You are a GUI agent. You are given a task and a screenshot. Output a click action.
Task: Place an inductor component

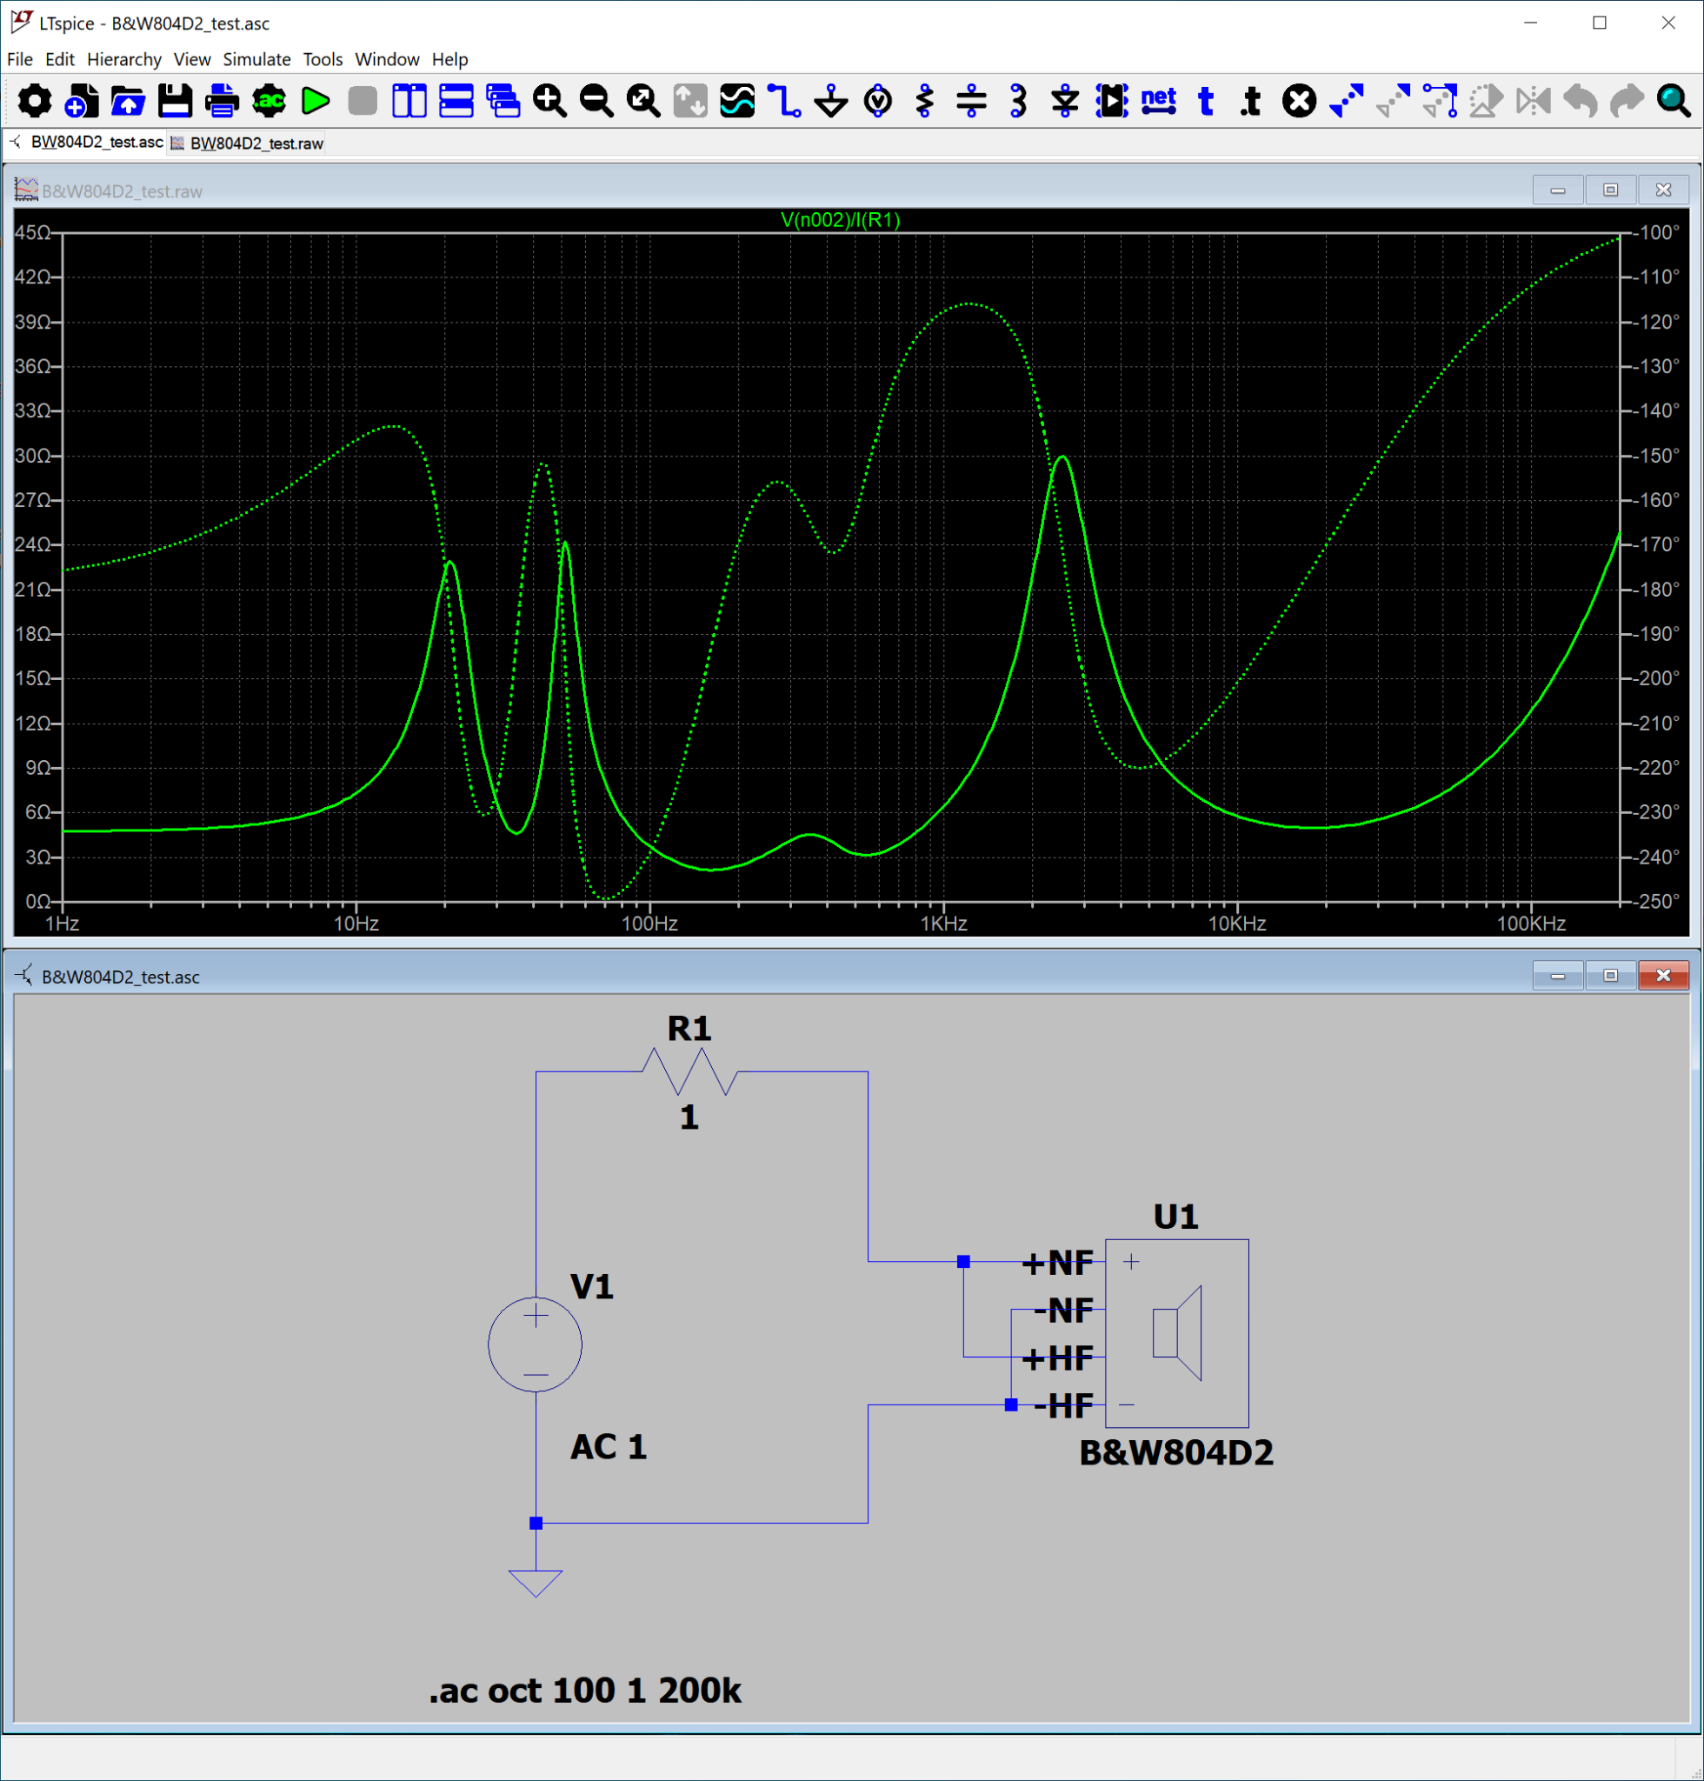point(1018,101)
